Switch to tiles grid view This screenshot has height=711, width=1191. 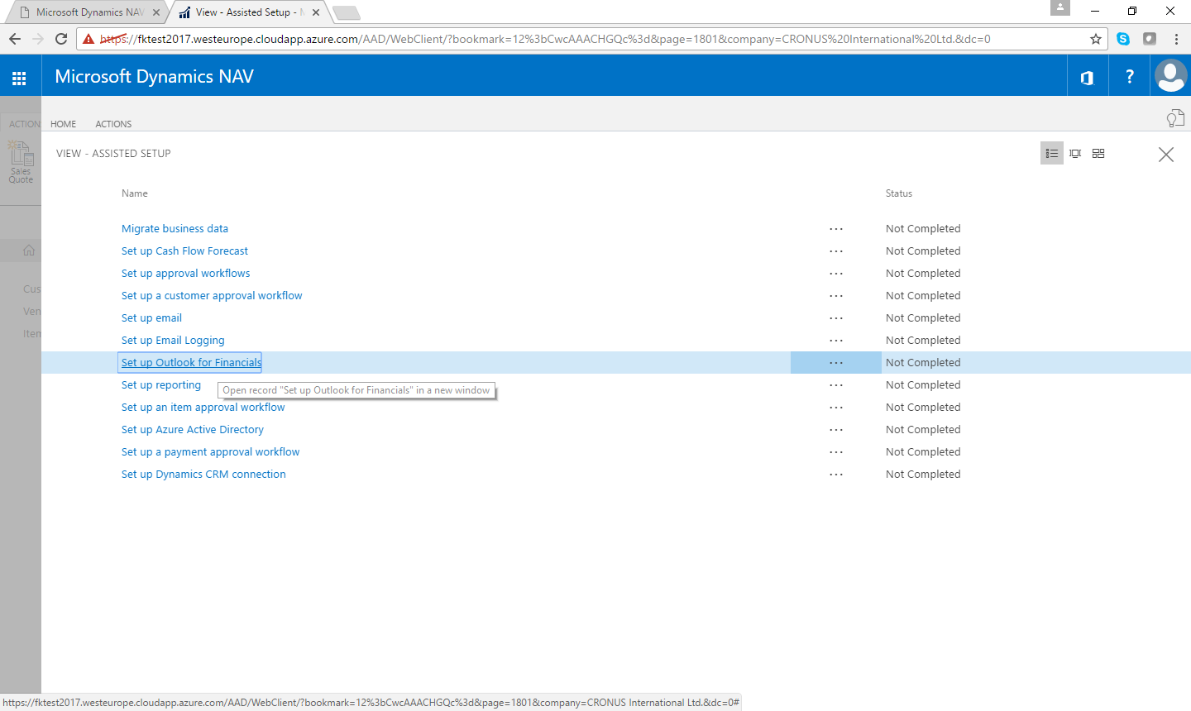click(1098, 153)
